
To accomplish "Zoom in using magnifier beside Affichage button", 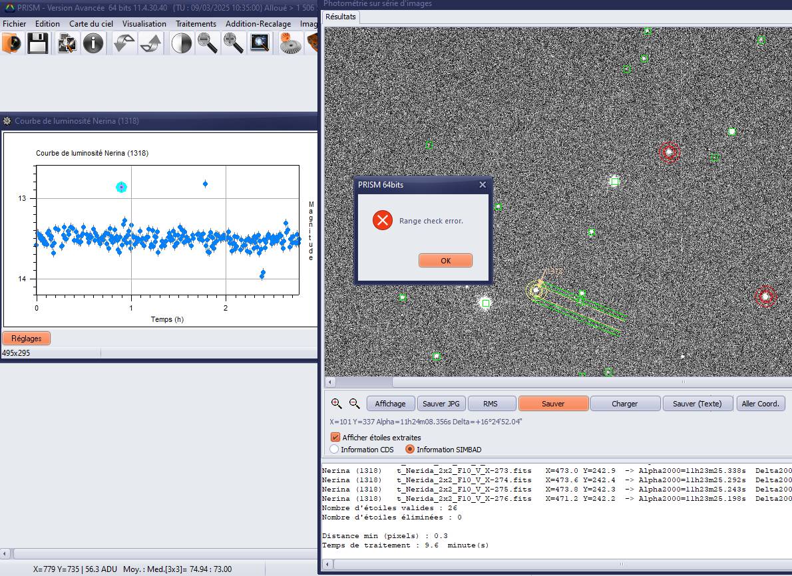I will click(336, 404).
